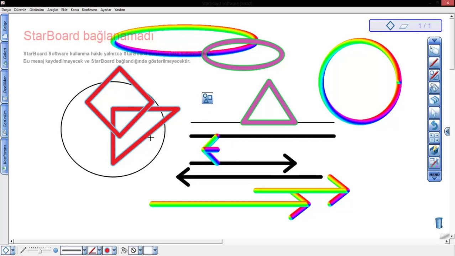Open the Yardım menu

coord(120,10)
